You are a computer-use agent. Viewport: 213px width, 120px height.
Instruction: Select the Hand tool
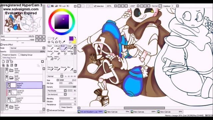pos(60,42)
